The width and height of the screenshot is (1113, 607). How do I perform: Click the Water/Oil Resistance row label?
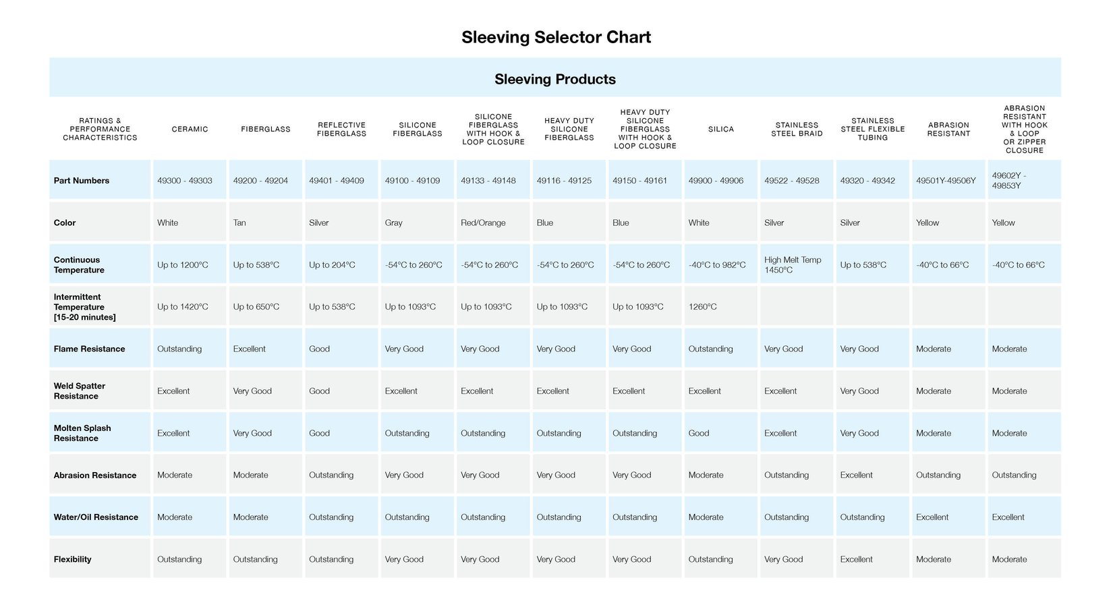pyautogui.click(x=96, y=517)
